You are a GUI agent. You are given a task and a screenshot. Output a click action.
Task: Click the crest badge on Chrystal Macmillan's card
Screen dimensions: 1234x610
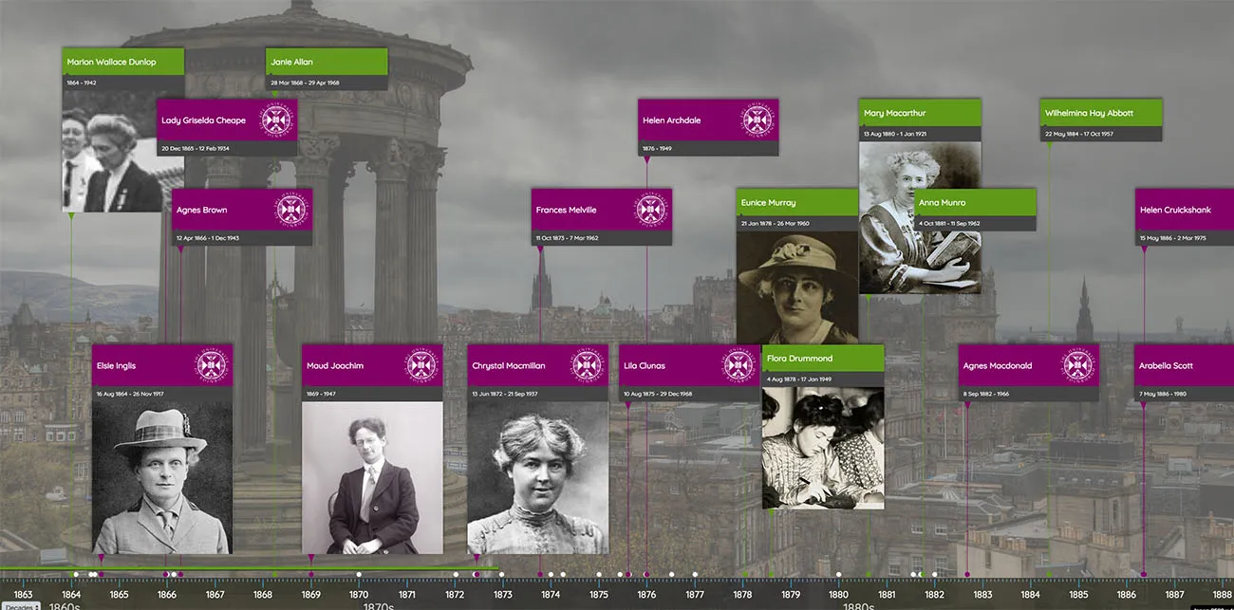pyautogui.click(x=589, y=366)
